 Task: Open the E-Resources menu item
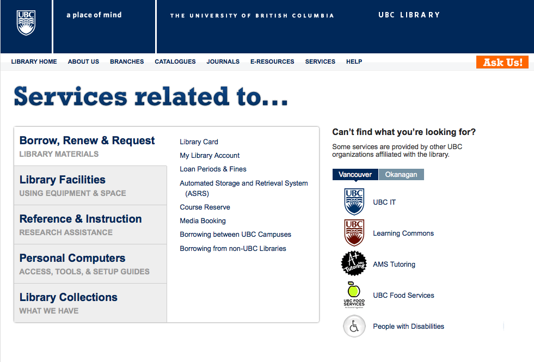272,62
